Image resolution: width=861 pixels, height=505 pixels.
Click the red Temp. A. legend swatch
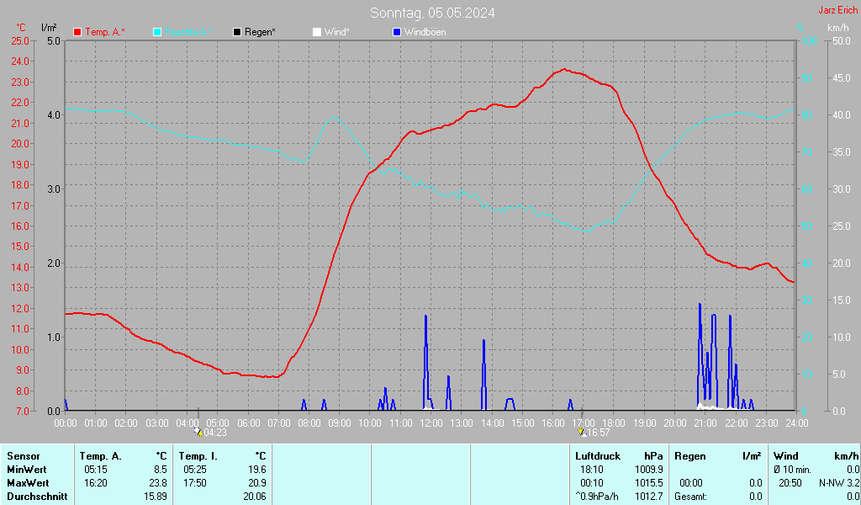[x=77, y=33]
